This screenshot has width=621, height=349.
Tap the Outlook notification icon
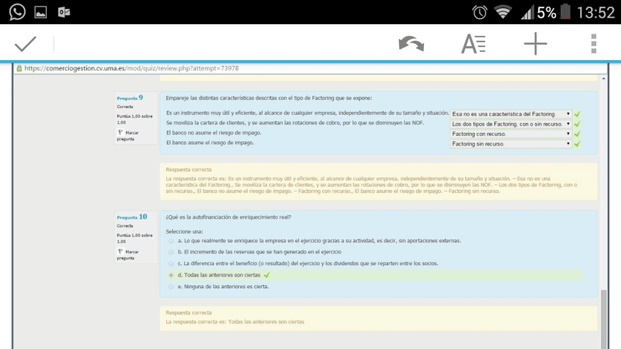point(64,12)
